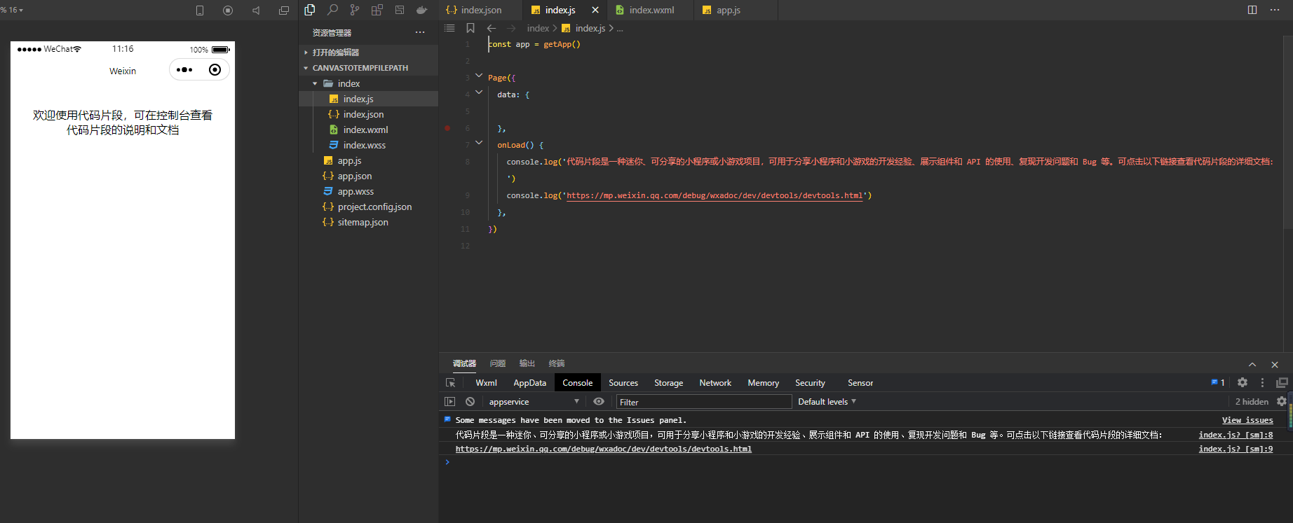Switch to the index.wxml tab
Screen dimensions: 1293x523
[x=651, y=10]
